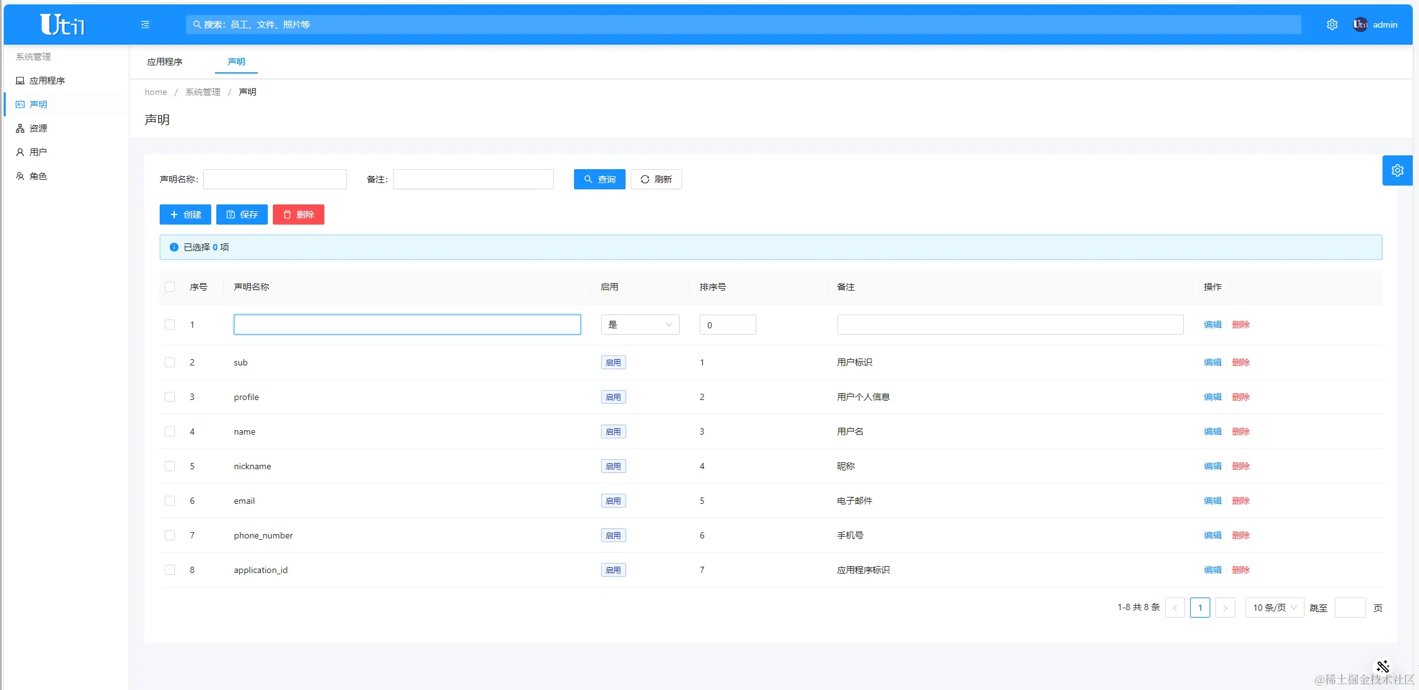1419x690 pixels.
Task: Open 角色 in the sidebar
Action: point(38,176)
